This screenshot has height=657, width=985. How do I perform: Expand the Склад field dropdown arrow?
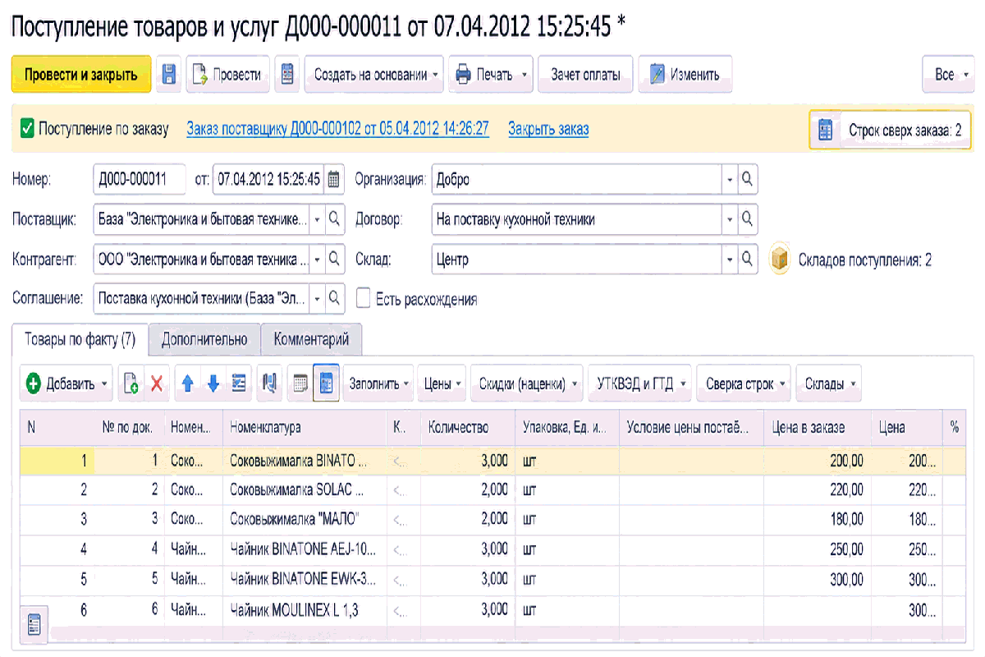point(730,260)
